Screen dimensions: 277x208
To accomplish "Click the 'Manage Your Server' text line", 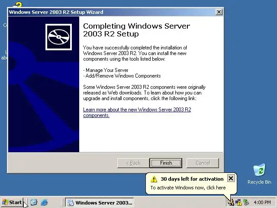I will pos(106,70).
